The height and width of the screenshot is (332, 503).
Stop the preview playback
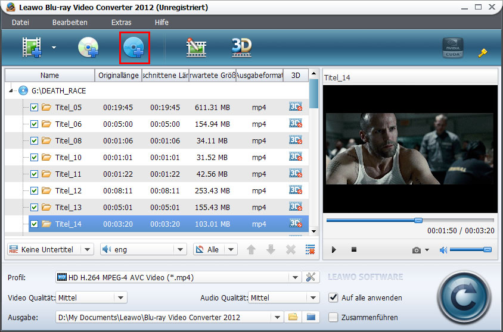pyautogui.click(x=354, y=249)
